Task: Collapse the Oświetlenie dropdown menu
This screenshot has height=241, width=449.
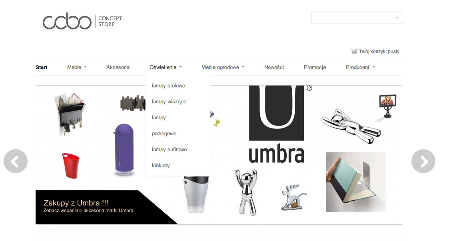Action: (x=166, y=67)
